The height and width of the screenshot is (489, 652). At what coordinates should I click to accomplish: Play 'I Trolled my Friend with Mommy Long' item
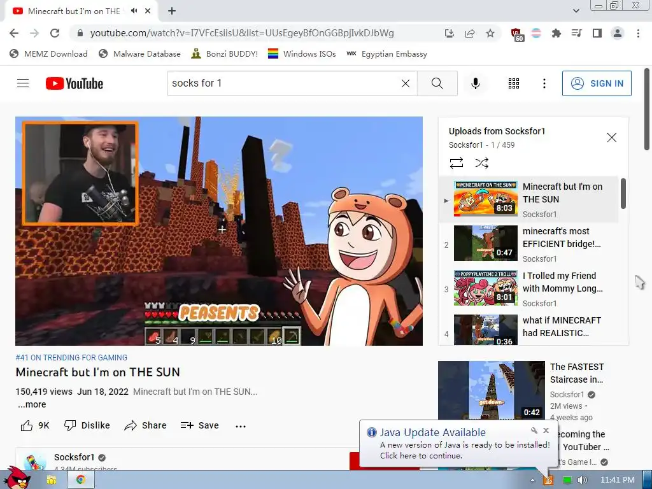coord(528,288)
